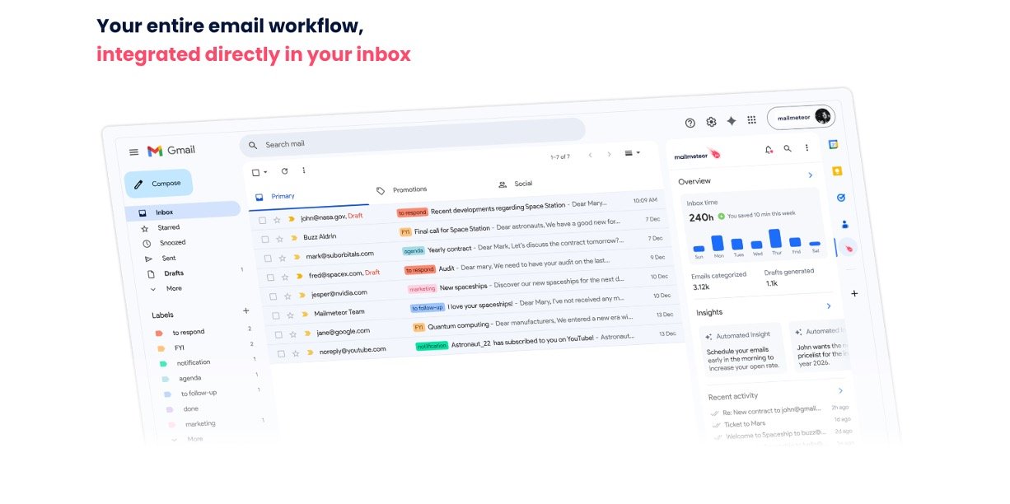Open the Google apps grid icon

coord(751,120)
